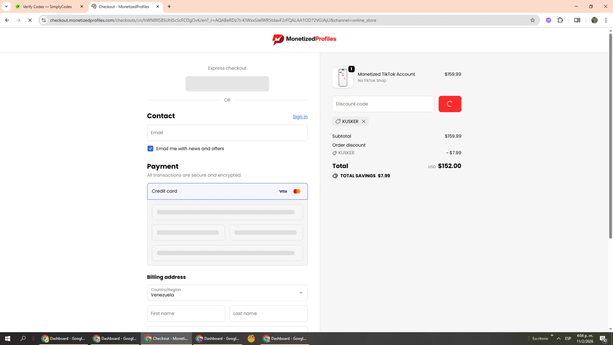Open the orange app in taskbar

click(251, 338)
